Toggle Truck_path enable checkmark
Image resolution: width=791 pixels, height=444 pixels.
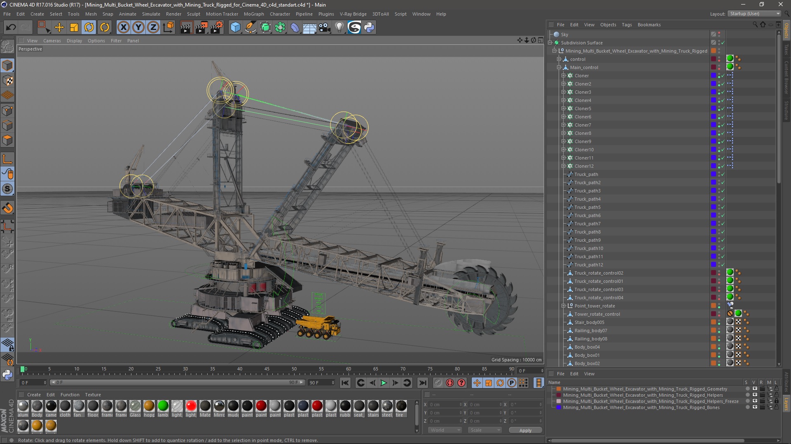[x=723, y=174]
